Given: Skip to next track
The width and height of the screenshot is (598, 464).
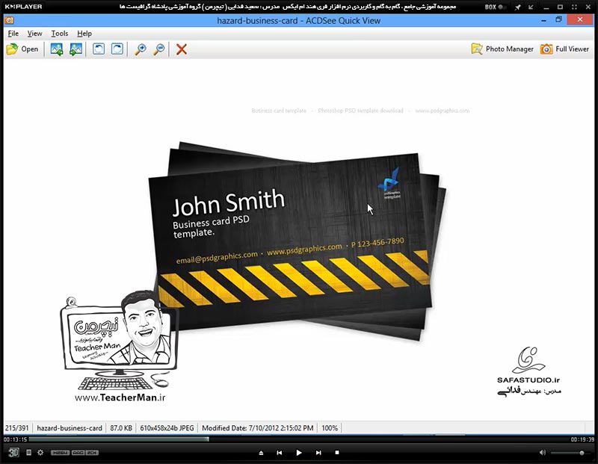Looking at the screenshot, I should coord(318,453).
